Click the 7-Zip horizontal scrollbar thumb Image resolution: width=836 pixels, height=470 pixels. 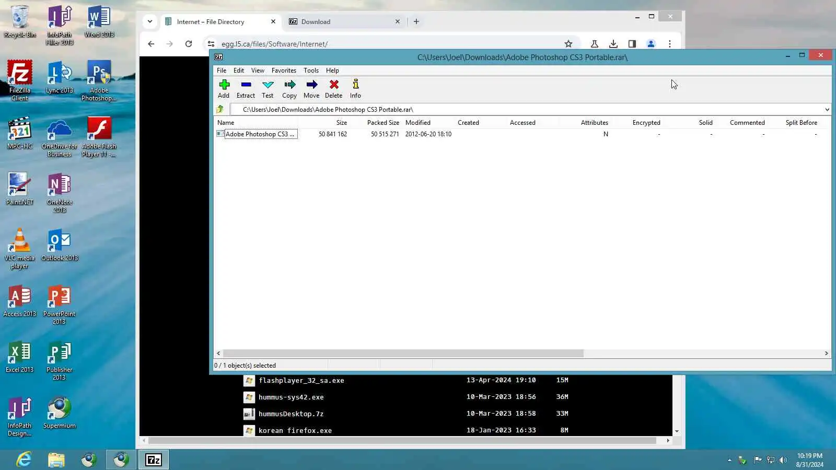(403, 354)
